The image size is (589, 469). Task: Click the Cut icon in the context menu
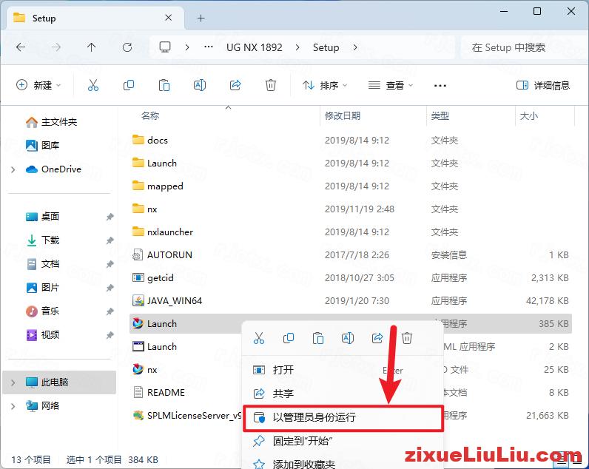click(259, 338)
